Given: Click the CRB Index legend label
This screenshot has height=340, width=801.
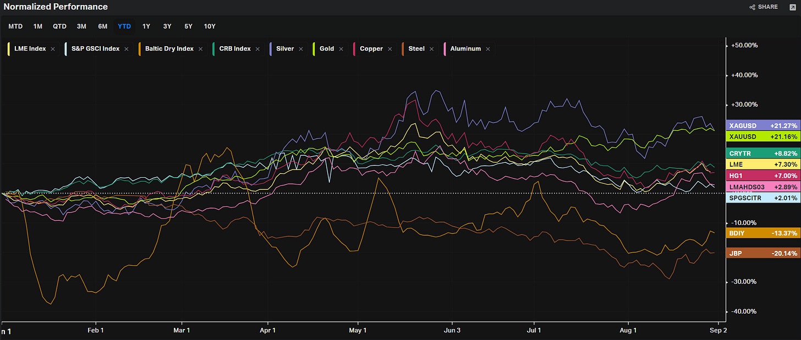Looking at the screenshot, I should pos(234,49).
